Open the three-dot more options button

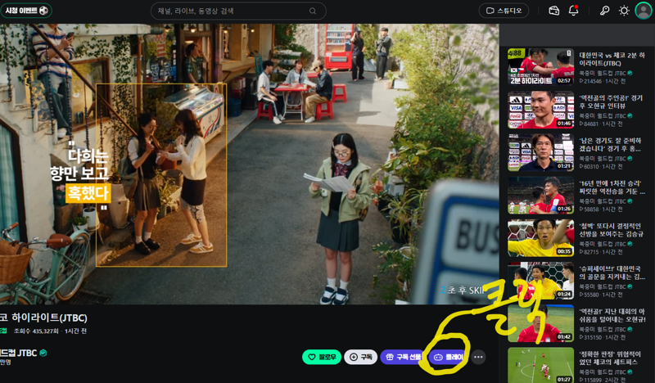click(478, 357)
